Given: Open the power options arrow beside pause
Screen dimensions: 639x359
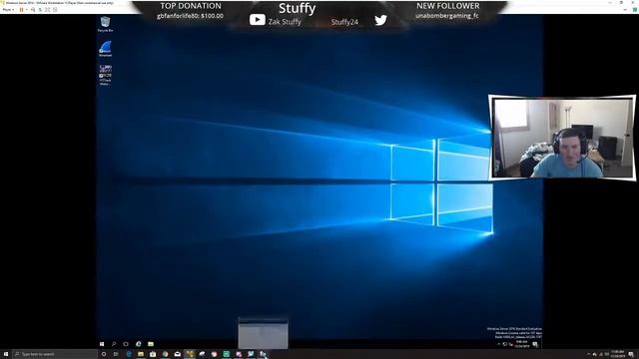Looking at the screenshot, I should coord(26,9).
